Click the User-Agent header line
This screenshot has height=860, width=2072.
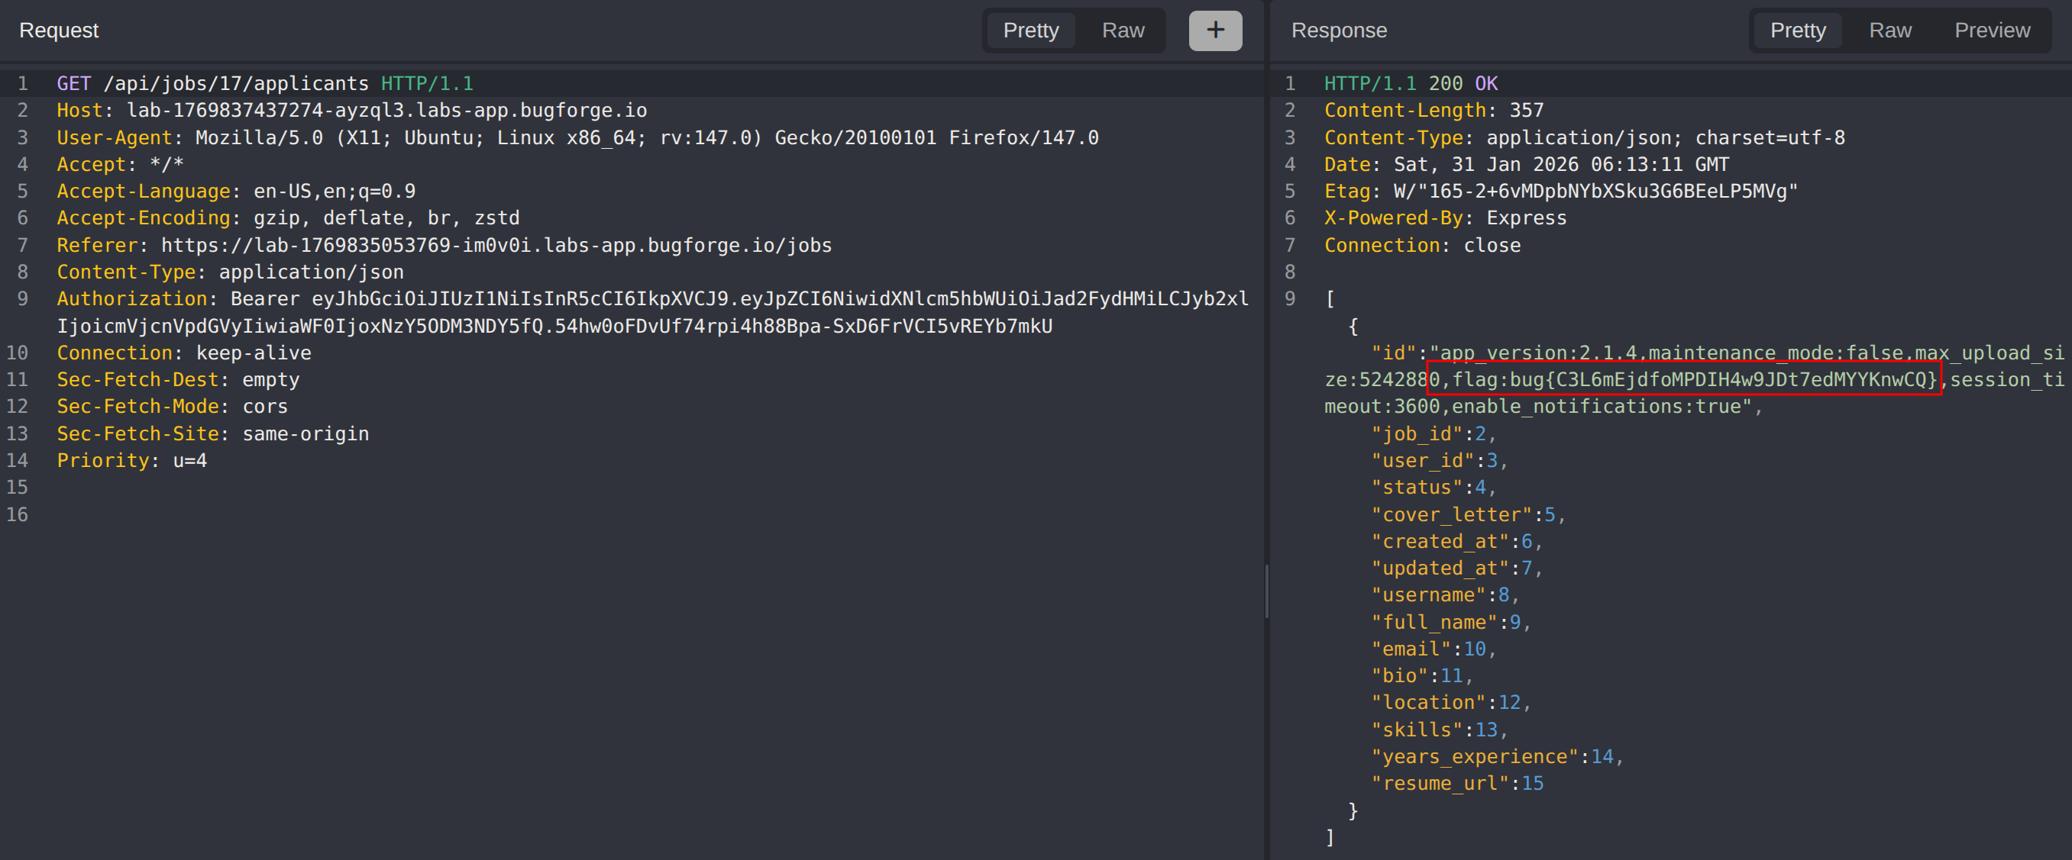point(577,137)
